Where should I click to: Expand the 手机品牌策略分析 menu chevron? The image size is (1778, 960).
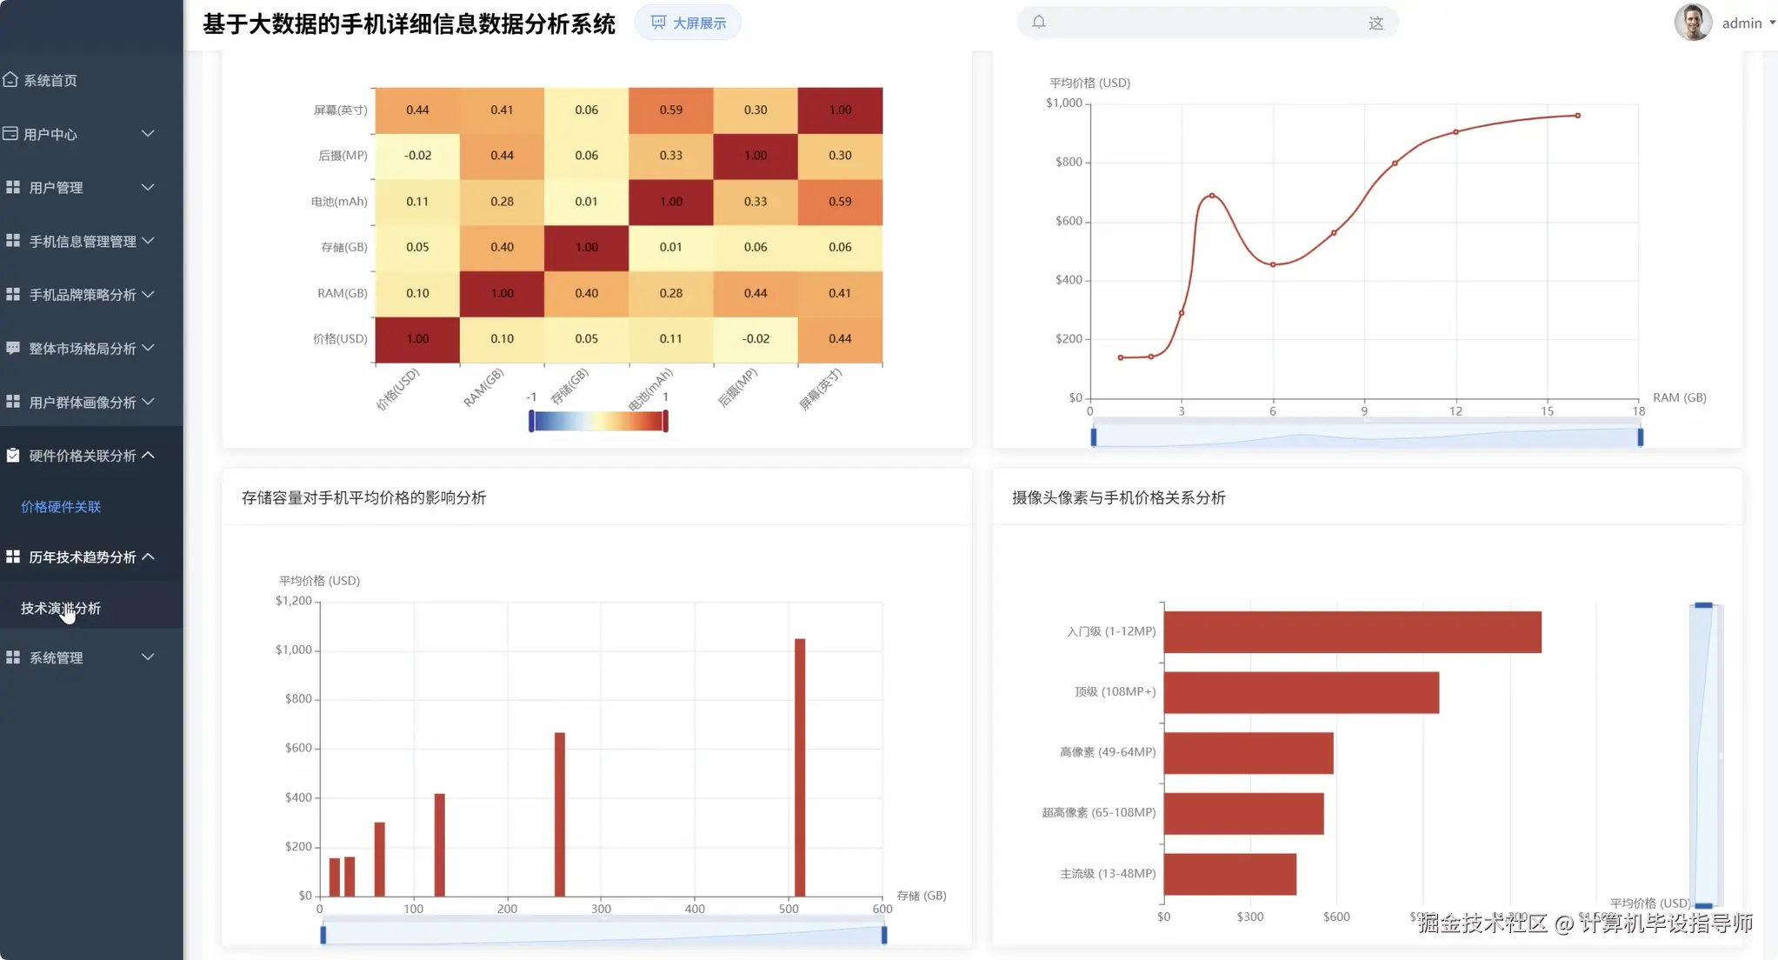click(x=148, y=294)
